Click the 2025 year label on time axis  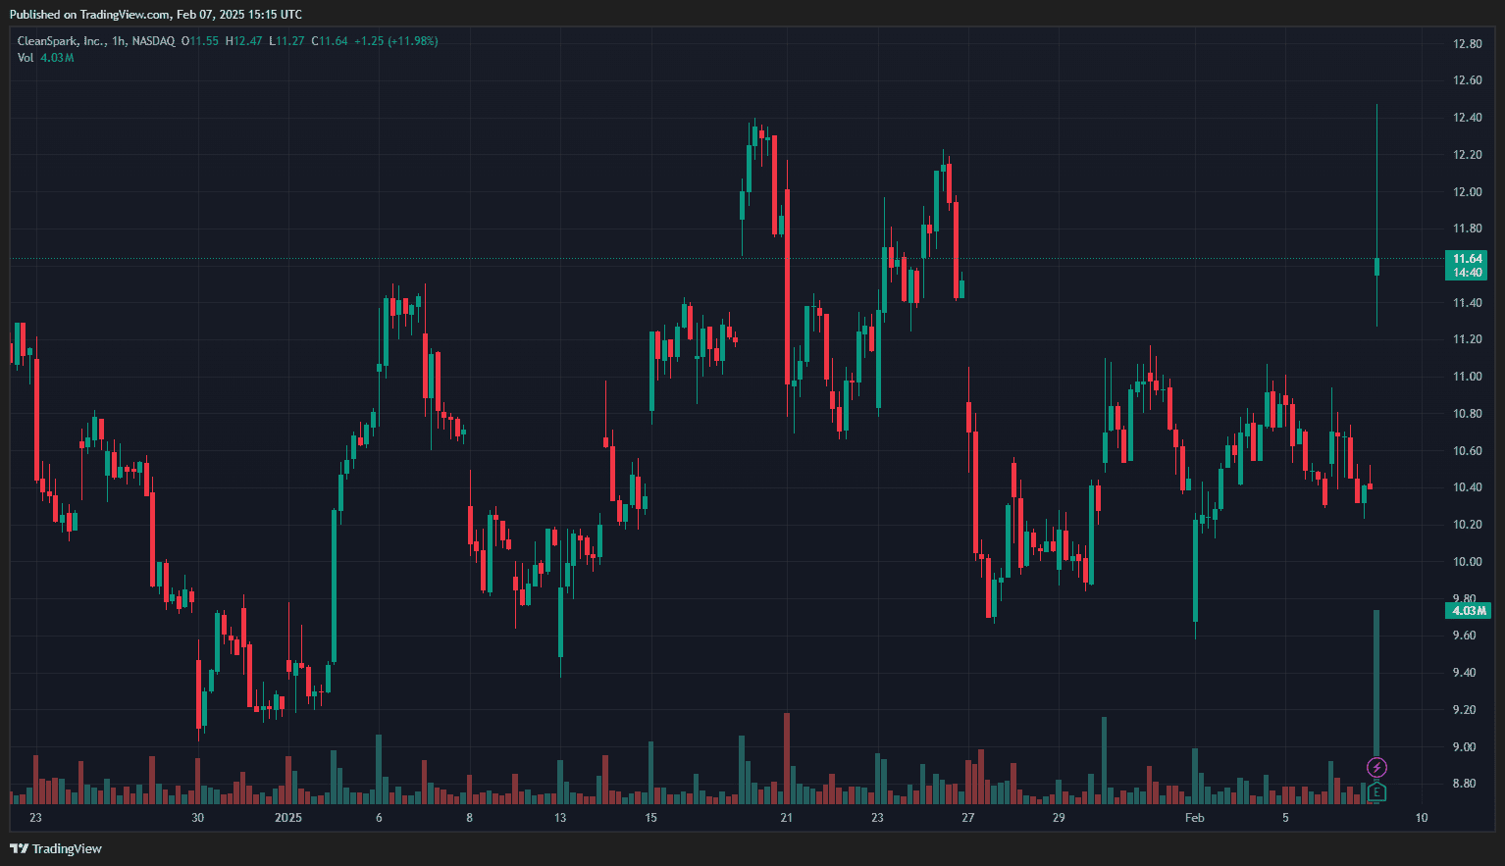(x=288, y=818)
